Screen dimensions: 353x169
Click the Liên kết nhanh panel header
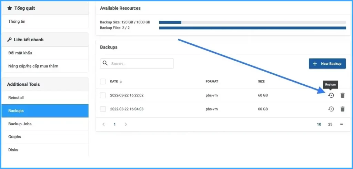[x=45, y=40]
